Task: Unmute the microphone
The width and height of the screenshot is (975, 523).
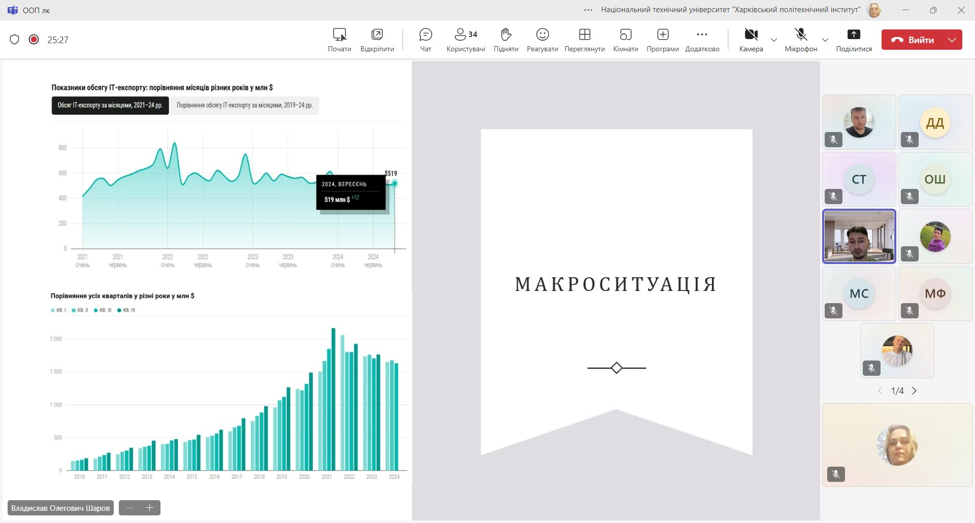Action: pyautogui.click(x=801, y=40)
